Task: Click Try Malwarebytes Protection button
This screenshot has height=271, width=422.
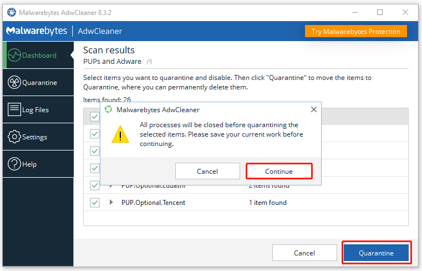Action: (356, 31)
